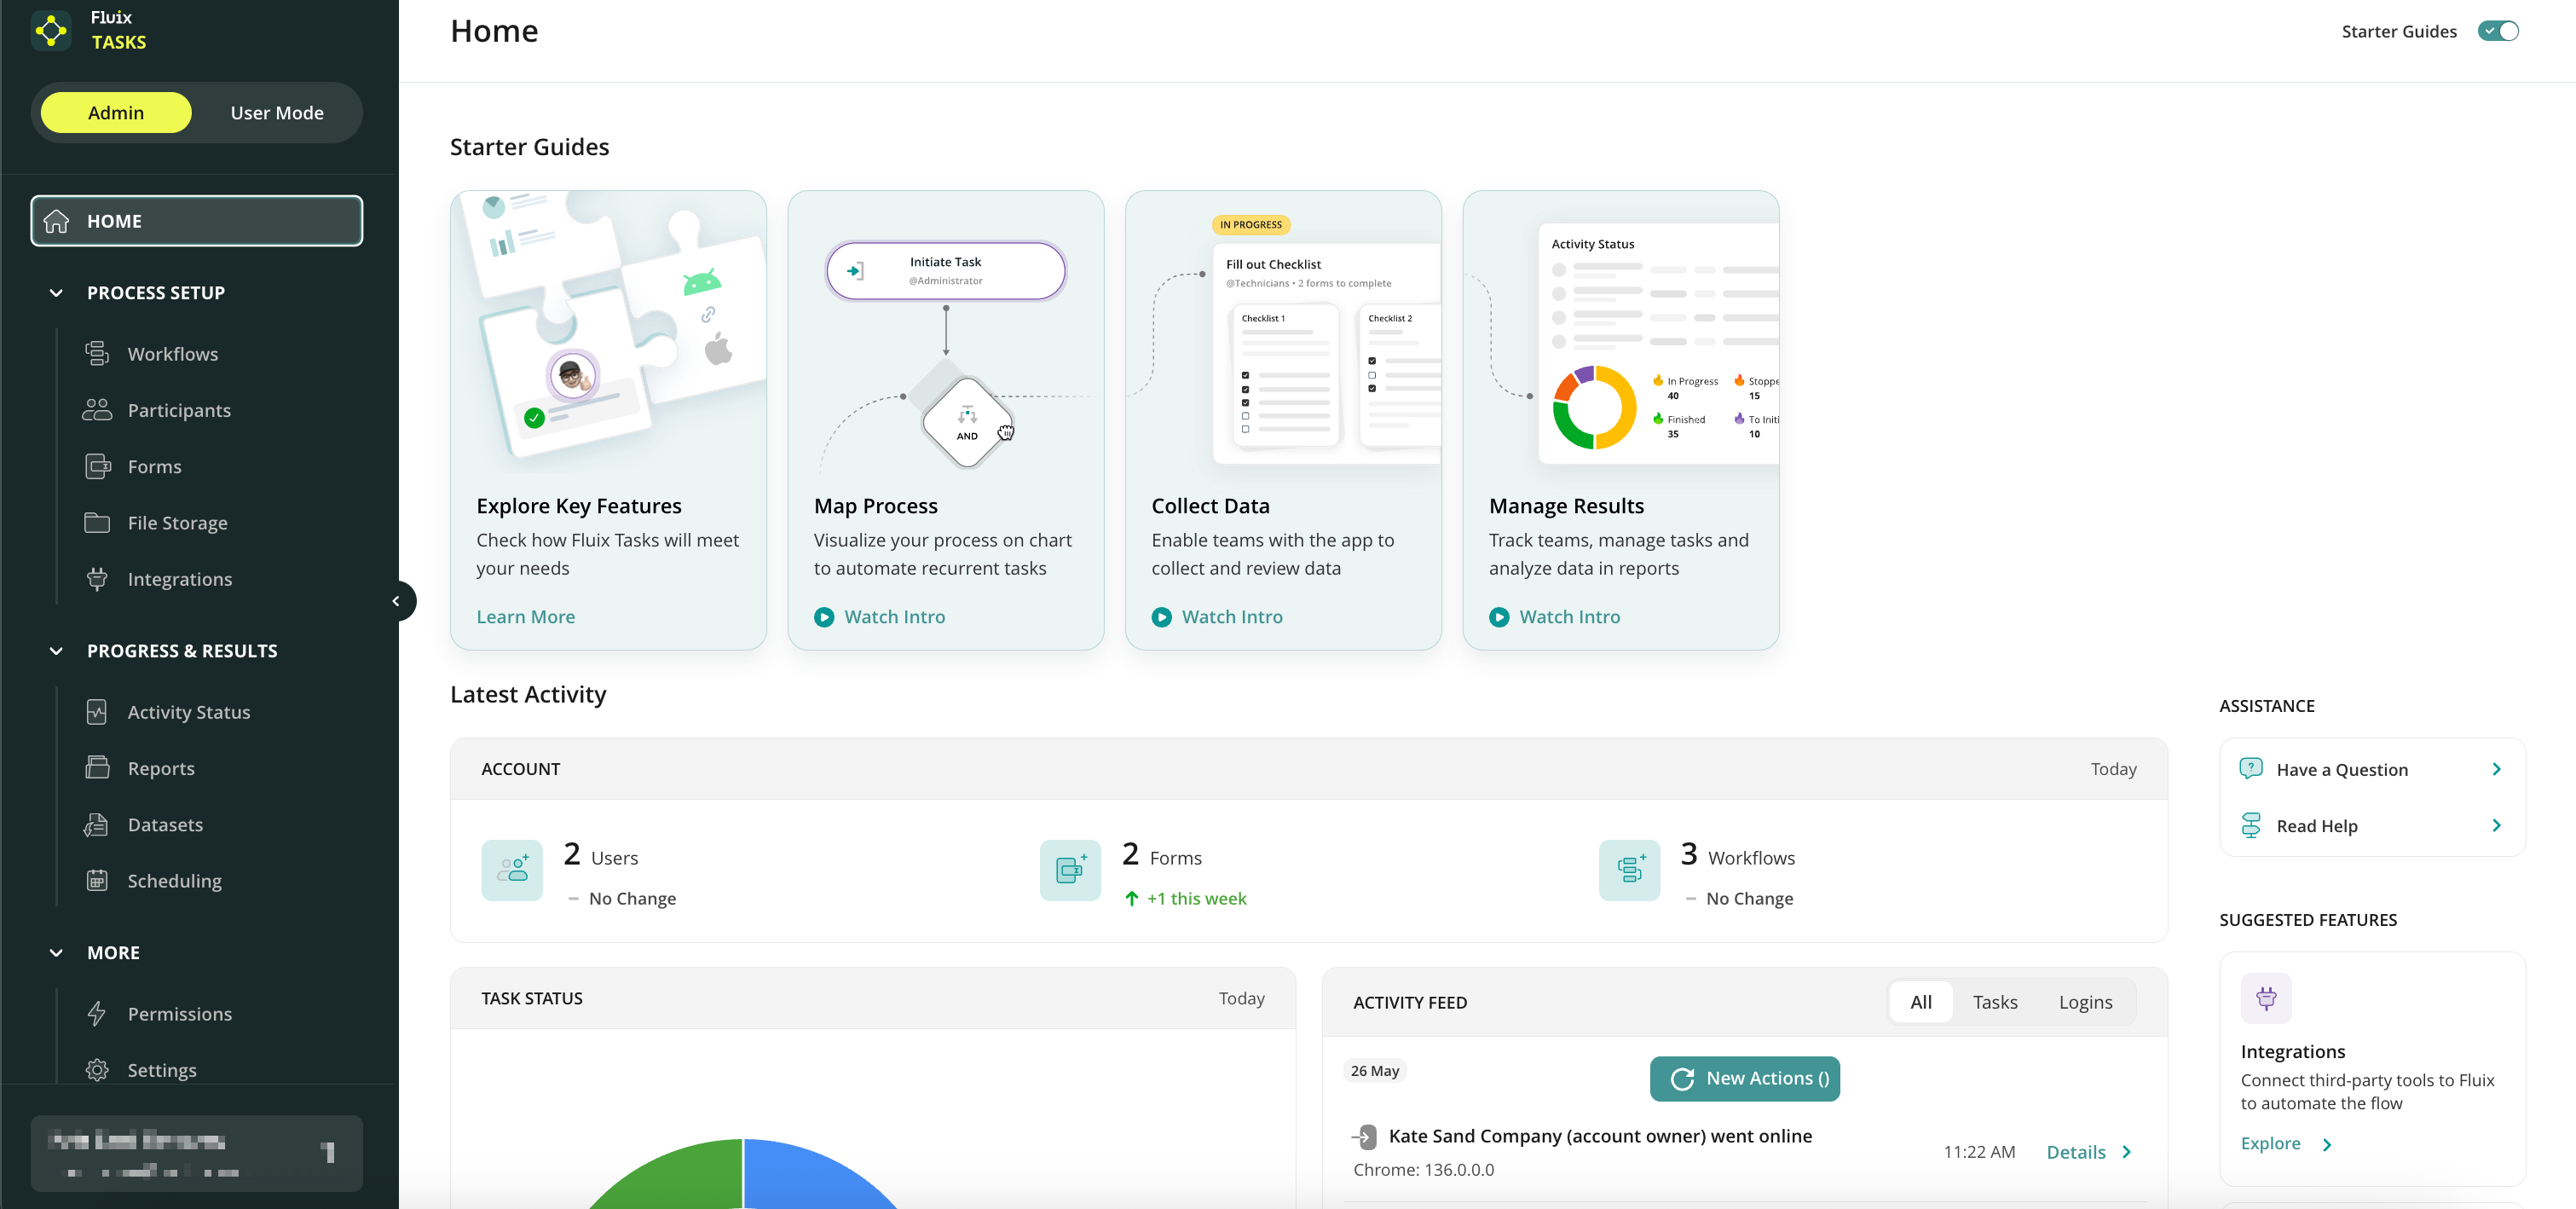Click the Forms icon in sidebar
Screen dimensions: 2576x1209
tap(97, 466)
